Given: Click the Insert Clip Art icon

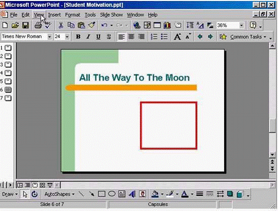Looking at the screenshot, I should [142, 194].
